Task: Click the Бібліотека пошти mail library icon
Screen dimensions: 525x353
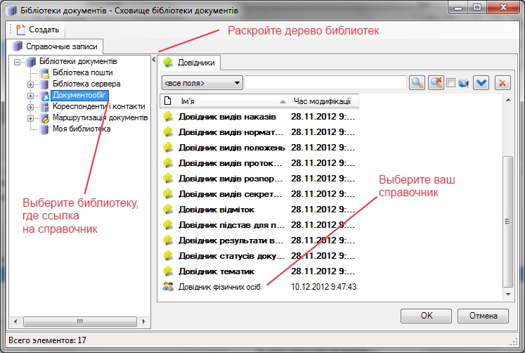Action: click(x=45, y=73)
